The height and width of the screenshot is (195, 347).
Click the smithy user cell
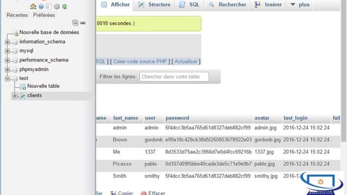pyautogui.click(x=152, y=176)
